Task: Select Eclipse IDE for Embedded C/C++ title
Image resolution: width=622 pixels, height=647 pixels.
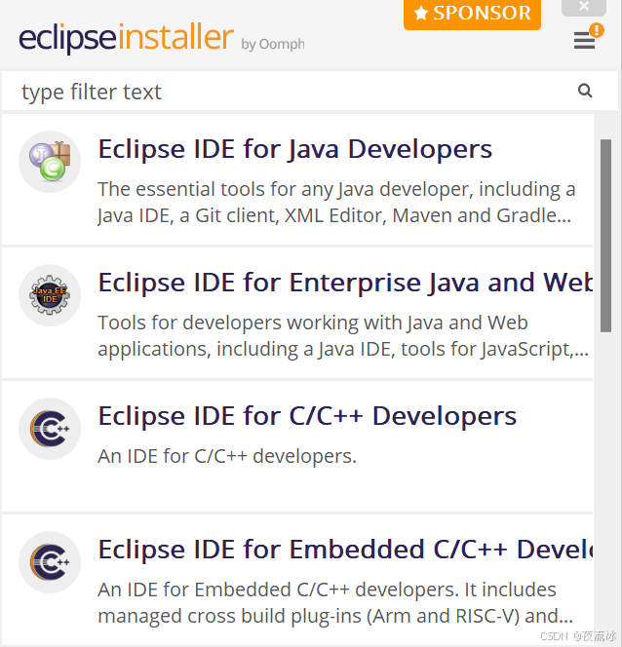Action: pos(345,550)
